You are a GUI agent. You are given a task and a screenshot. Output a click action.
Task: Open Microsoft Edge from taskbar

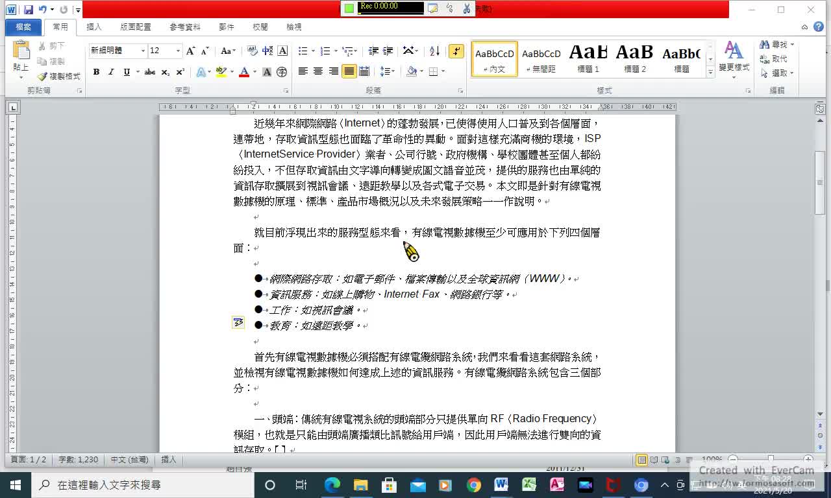pyautogui.click(x=332, y=485)
